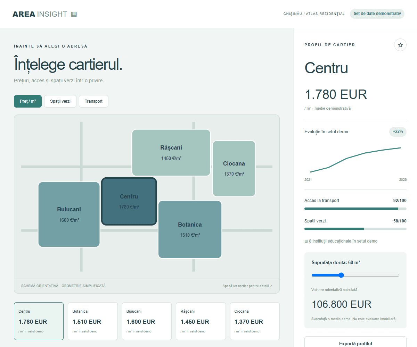Click the small institution icon near 8 instituții
The height and width of the screenshot is (347, 417).
tap(306, 241)
